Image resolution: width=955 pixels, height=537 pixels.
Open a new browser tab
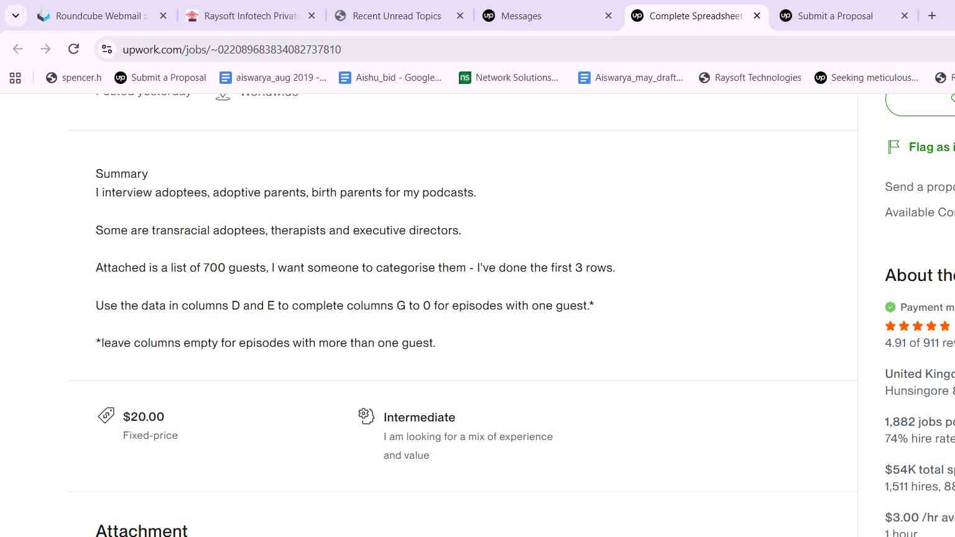pos(931,16)
